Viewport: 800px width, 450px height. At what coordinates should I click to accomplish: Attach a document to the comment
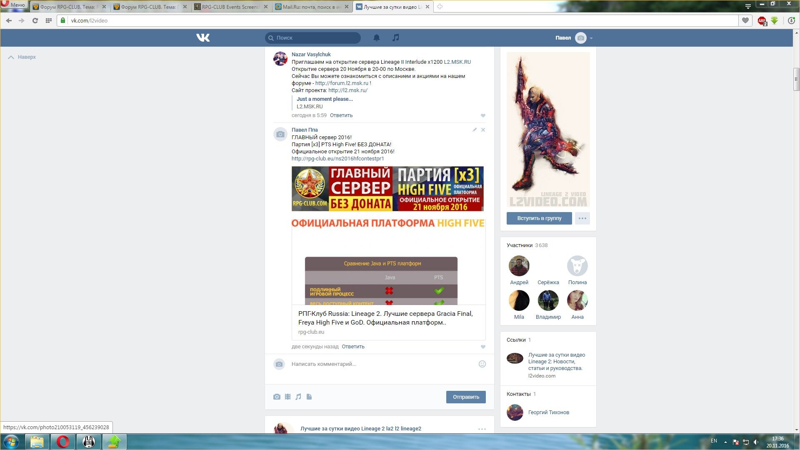tap(309, 397)
